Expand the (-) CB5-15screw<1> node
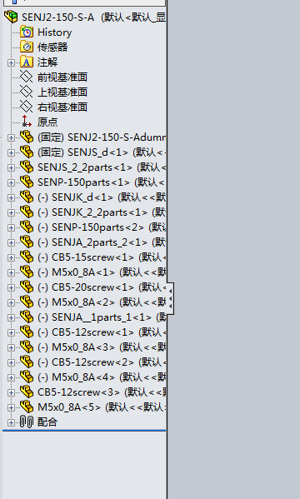Image resolution: width=300 pixels, height=499 pixels. tap(11, 257)
